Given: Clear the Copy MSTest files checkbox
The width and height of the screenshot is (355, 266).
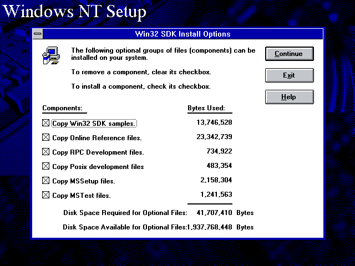Looking at the screenshot, I should pos(45,195).
